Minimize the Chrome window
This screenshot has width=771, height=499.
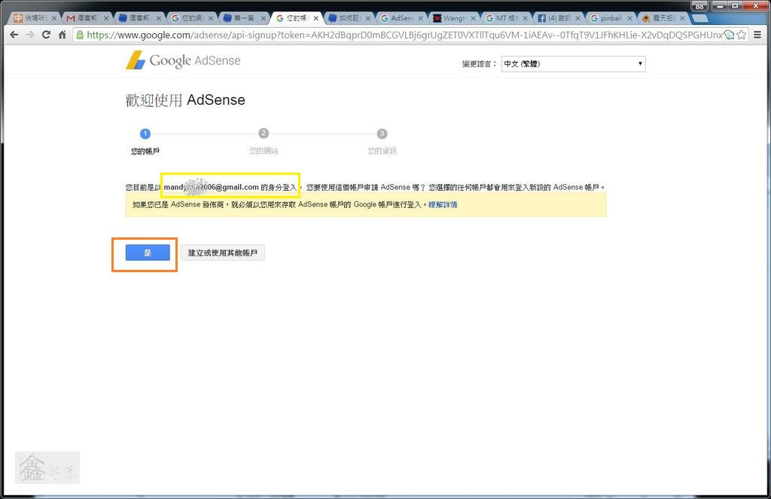click(x=720, y=5)
